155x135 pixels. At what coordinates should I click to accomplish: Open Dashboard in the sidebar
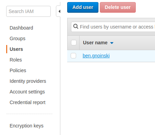pyautogui.click(x=21, y=28)
